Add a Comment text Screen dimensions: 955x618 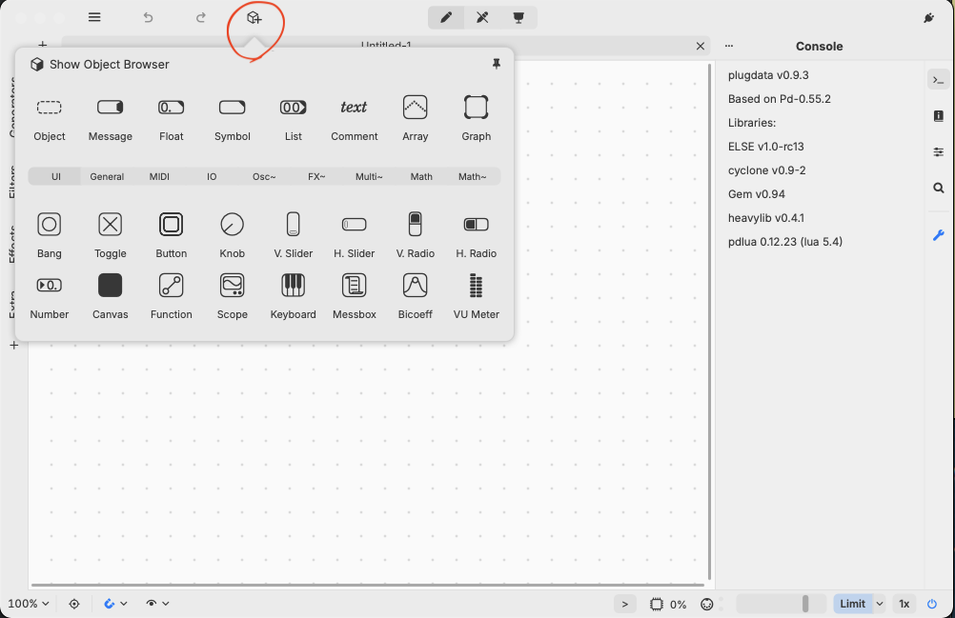[354, 119]
